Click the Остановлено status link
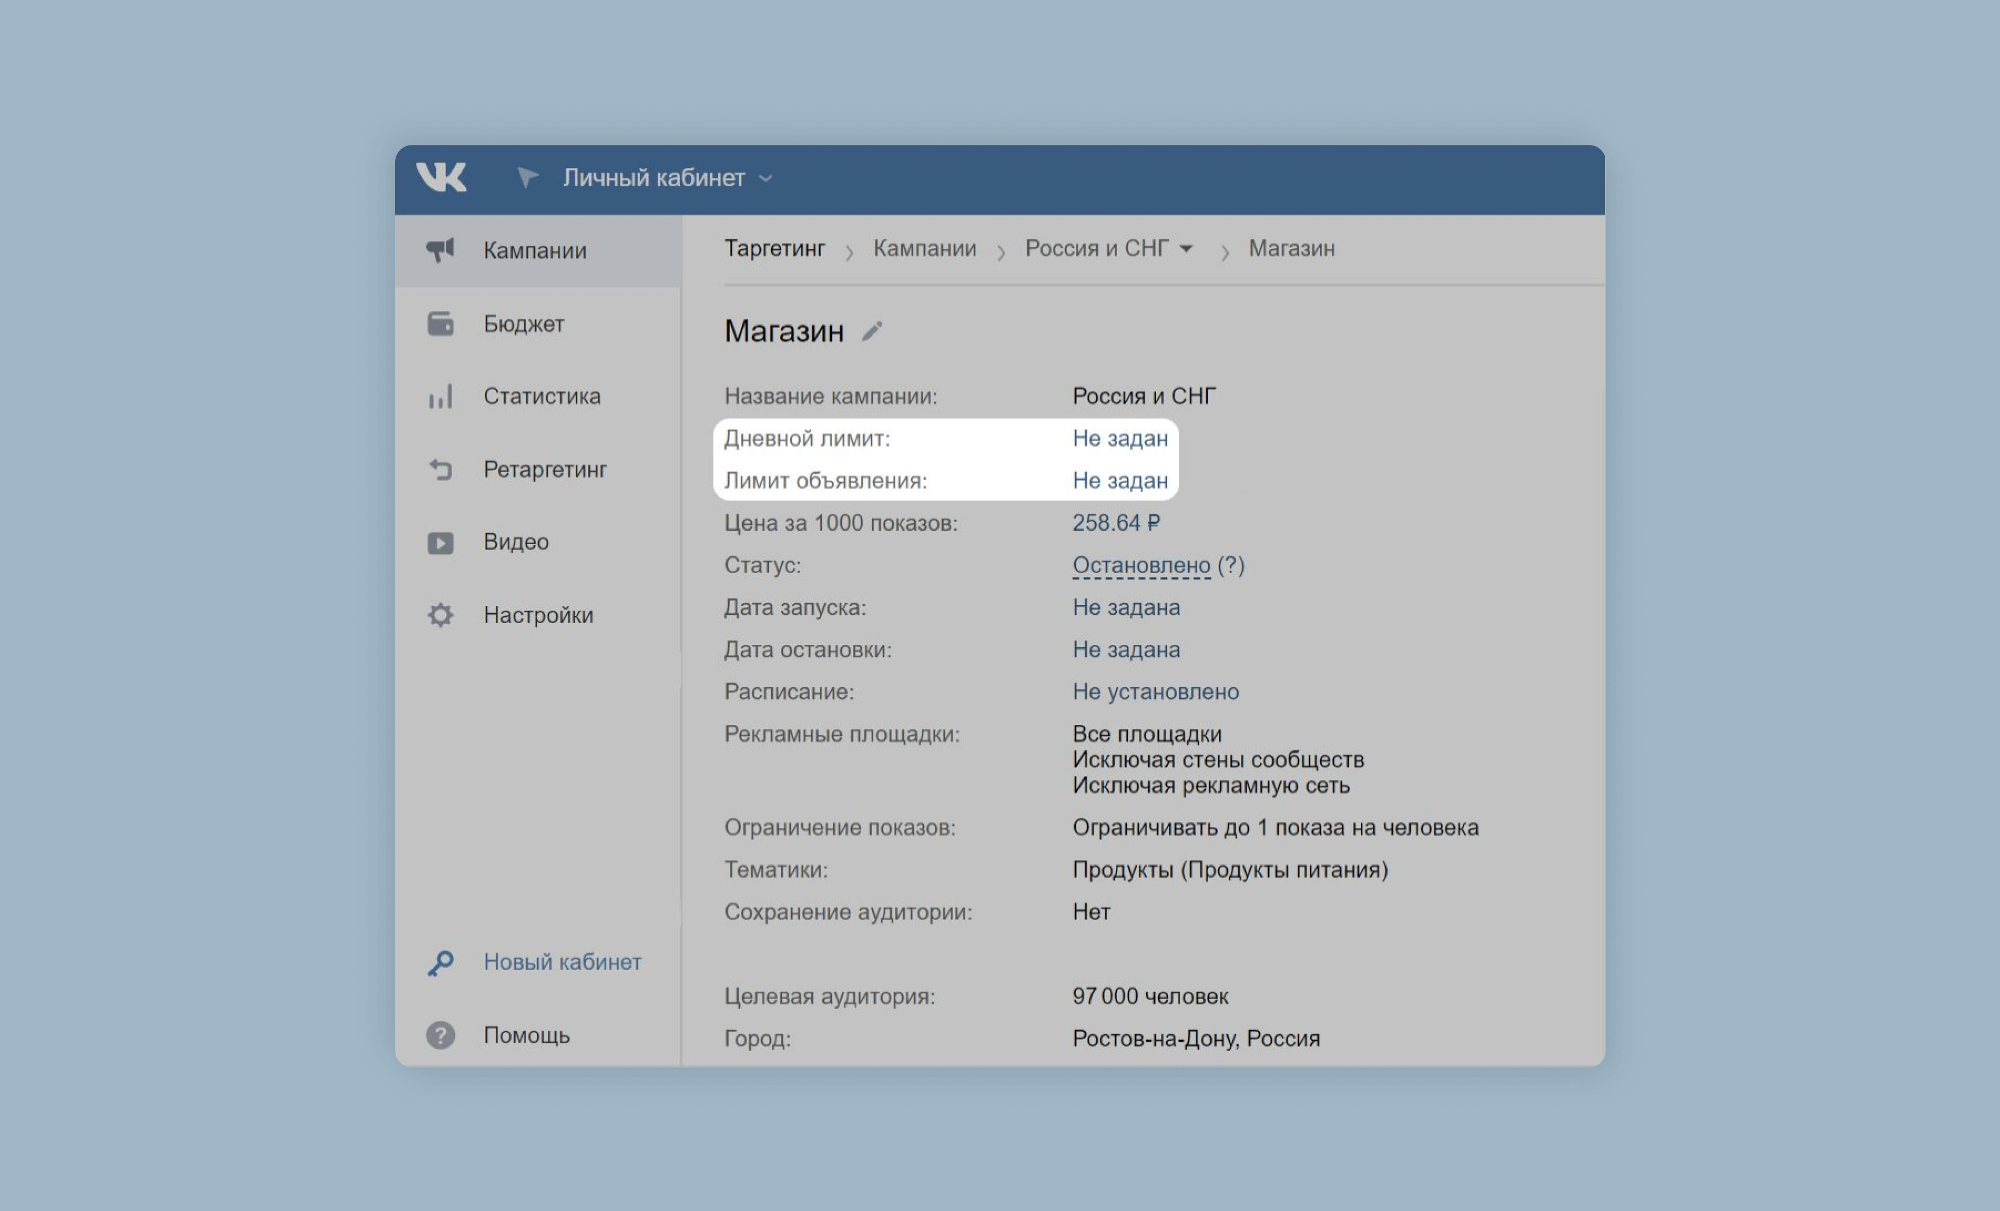 tap(1141, 565)
